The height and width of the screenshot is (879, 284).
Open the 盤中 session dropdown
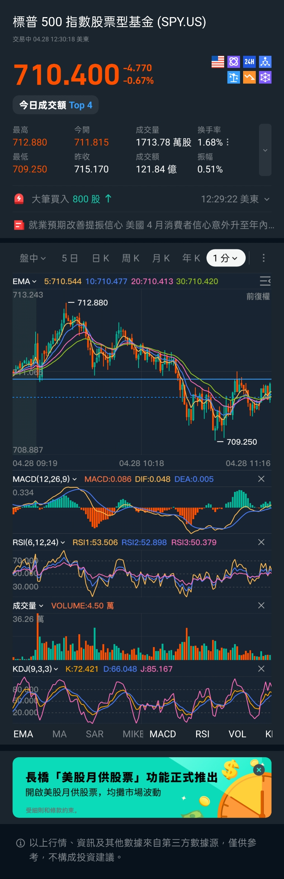pos(33,258)
